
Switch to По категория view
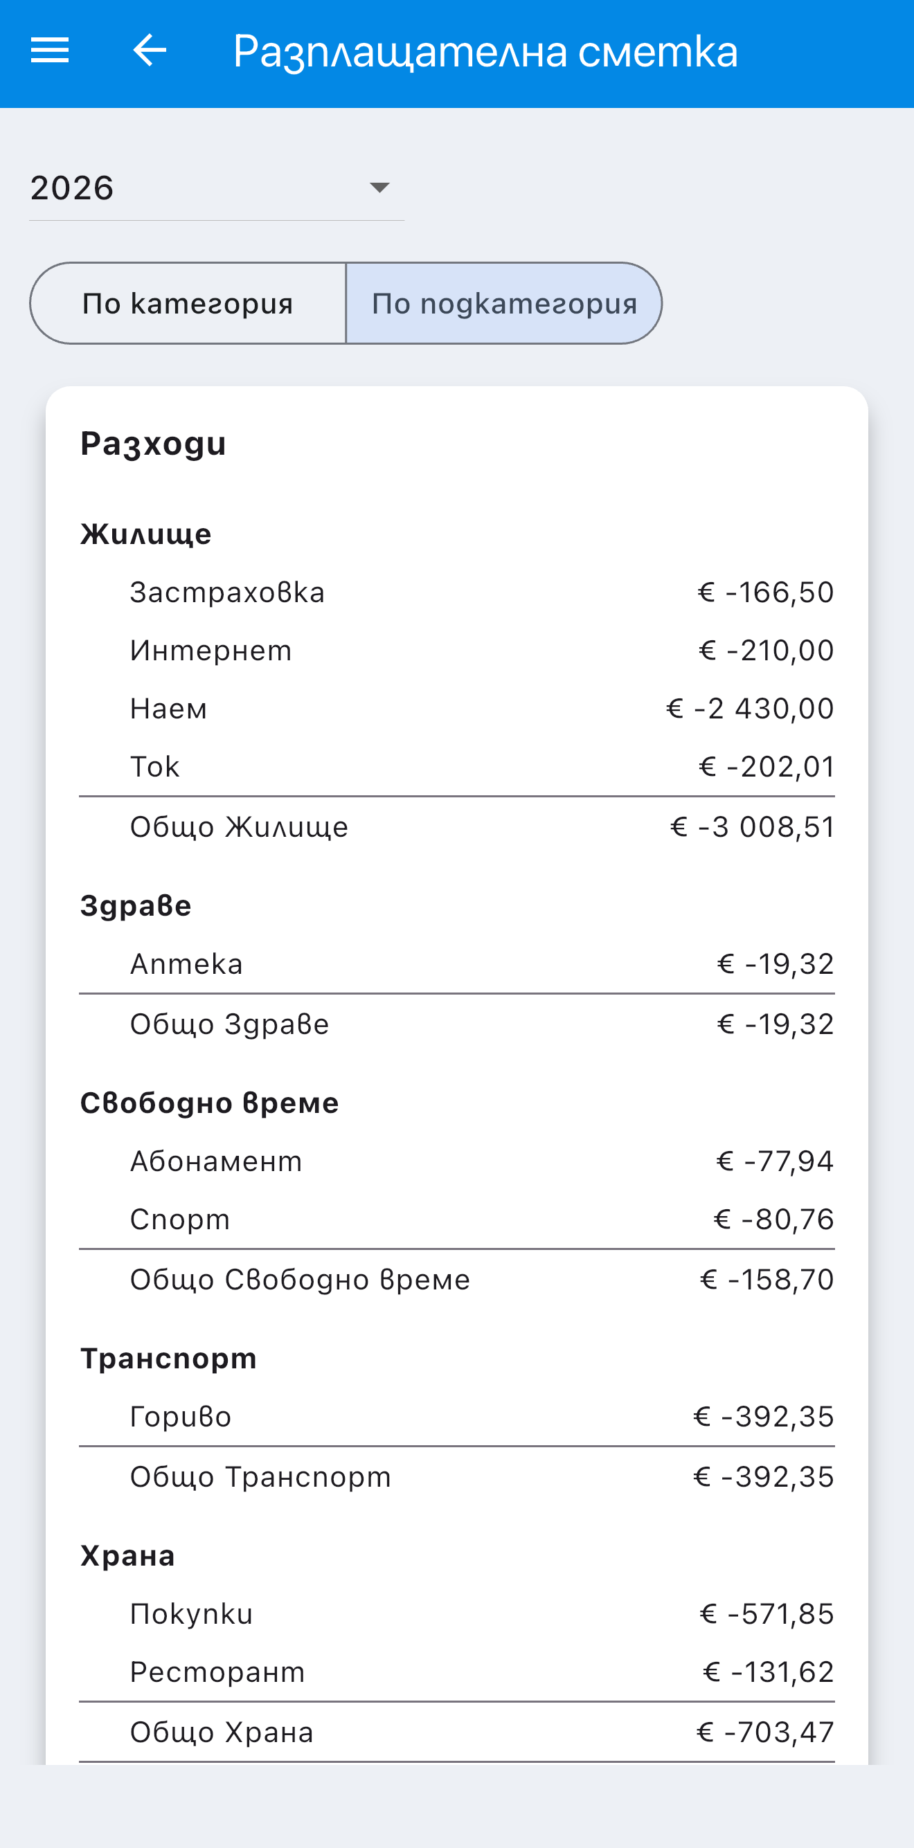[x=188, y=303]
